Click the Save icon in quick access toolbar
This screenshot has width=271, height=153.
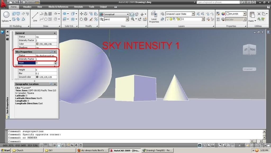tap(20, 2)
